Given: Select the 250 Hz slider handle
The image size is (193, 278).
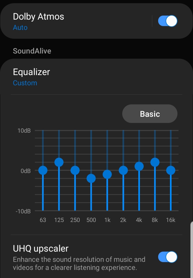Looking at the screenshot, I should point(75,170).
